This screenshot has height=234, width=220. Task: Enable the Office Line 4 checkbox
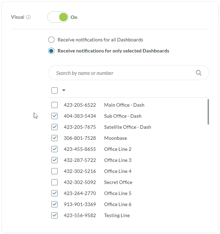click(x=54, y=171)
